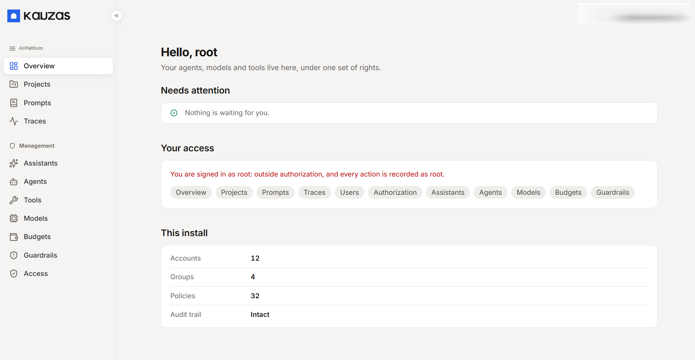Select the Traces access chip

[x=314, y=192]
